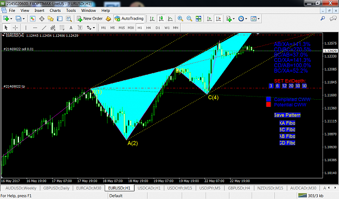Select the M5 timeframe
This screenshot has width=339, height=199.
112,28
